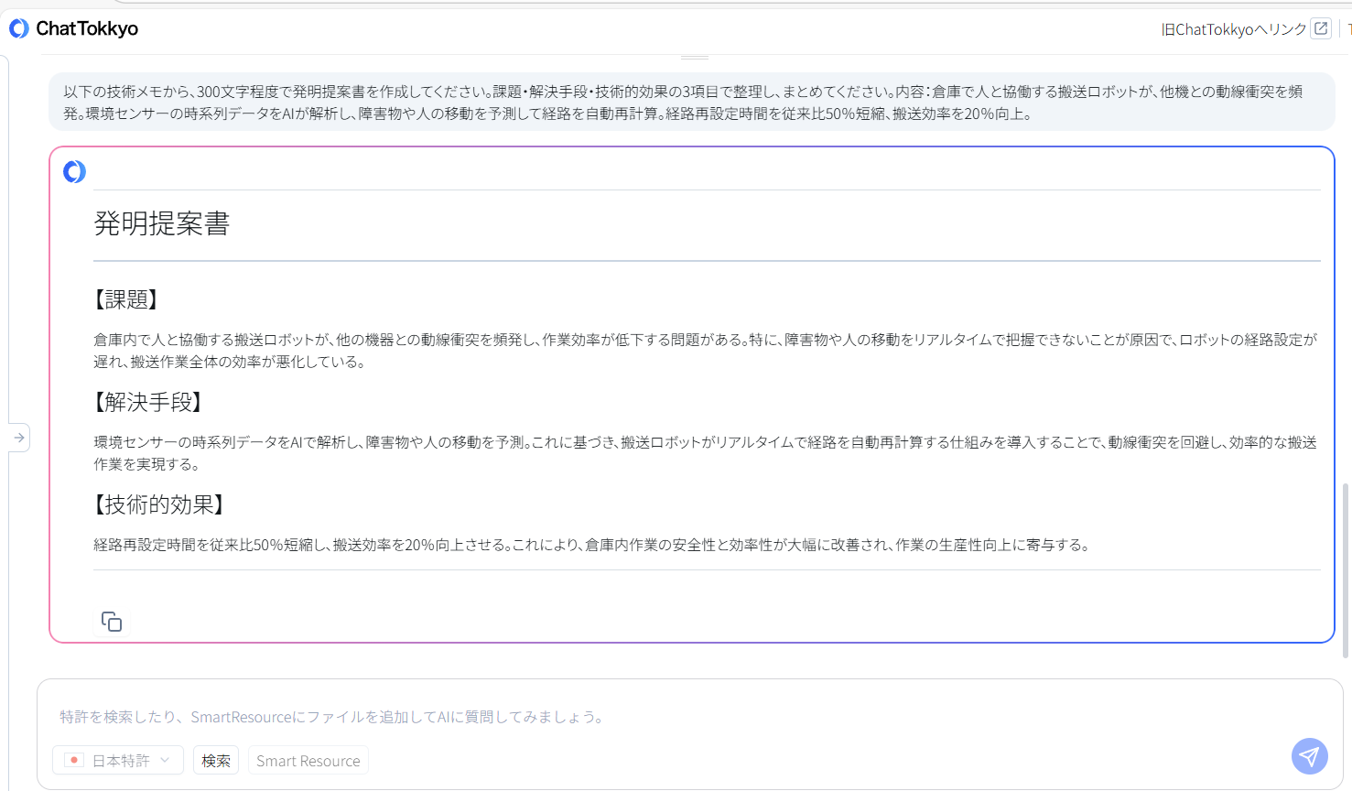Viewport: 1352px width, 791px height.
Task: Open the 旧ChatTokkyoへリンク external link
Action: tap(1233, 29)
